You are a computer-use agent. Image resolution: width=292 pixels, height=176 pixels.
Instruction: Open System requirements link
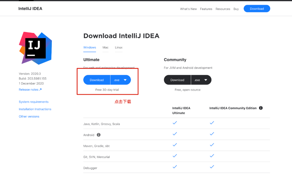[34, 102]
